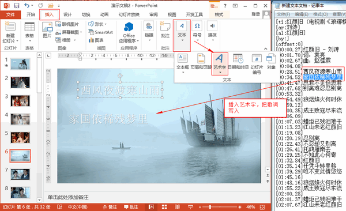Toggle the Notes (备注) pane in status bar
The width and height of the screenshot is (346, 211).
(x=110, y=207)
